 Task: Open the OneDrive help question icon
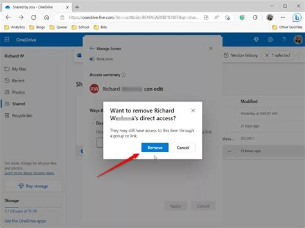(284, 40)
